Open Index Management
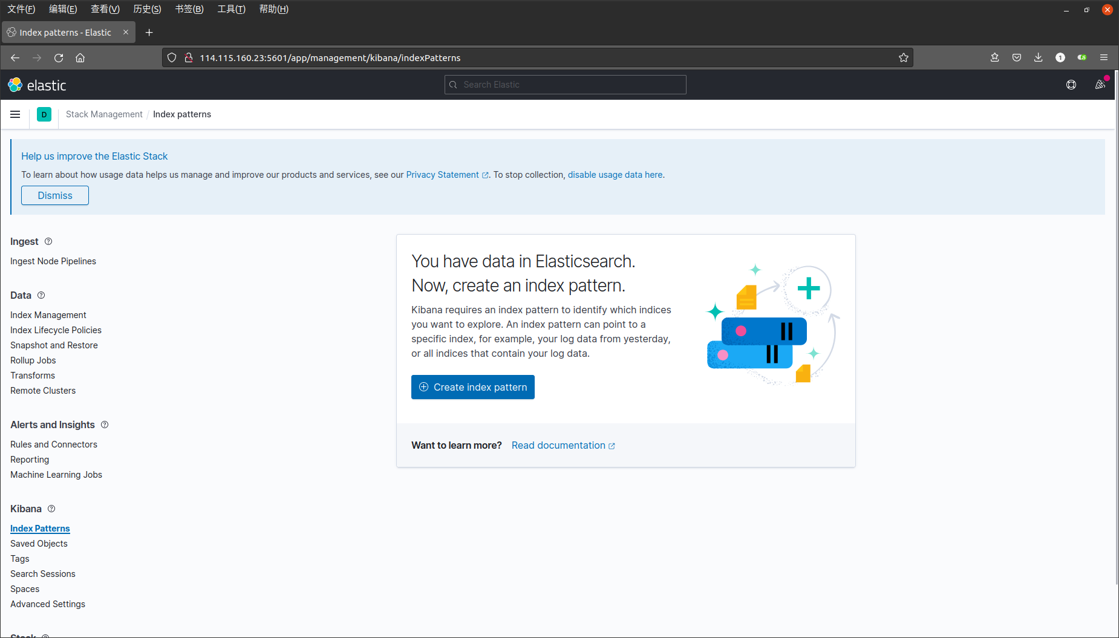The width and height of the screenshot is (1119, 638). (x=48, y=315)
